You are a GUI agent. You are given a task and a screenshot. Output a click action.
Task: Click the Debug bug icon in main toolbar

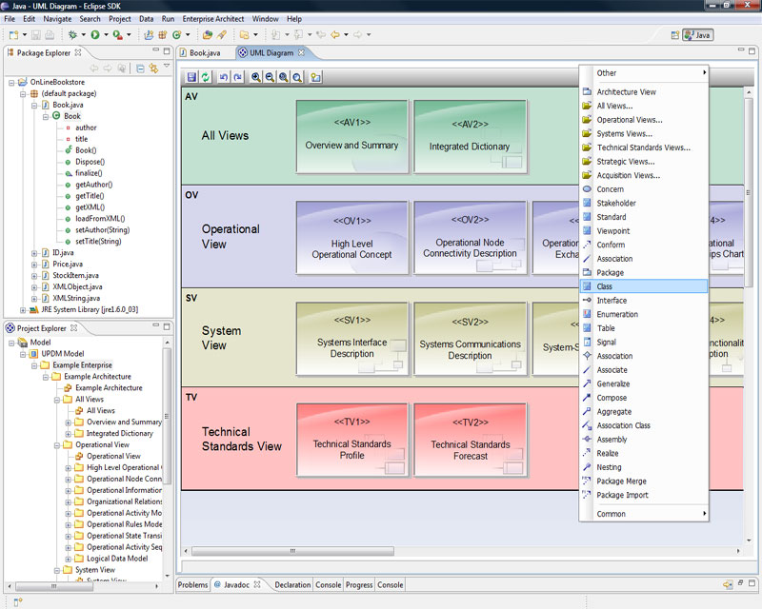tap(72, 35)
